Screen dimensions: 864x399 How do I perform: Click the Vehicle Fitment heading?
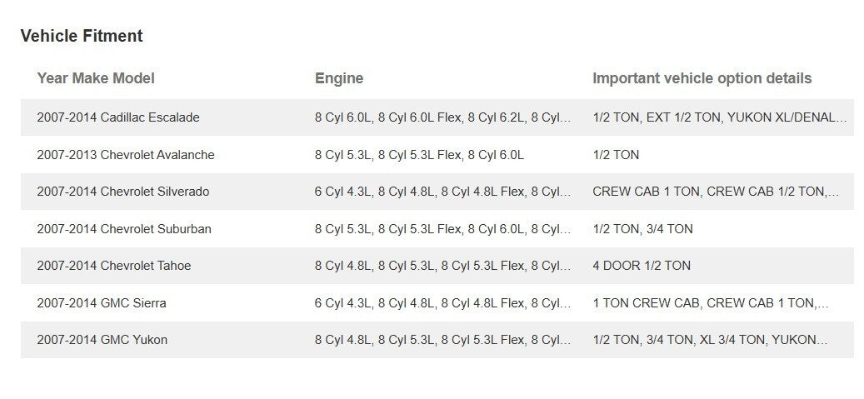click(82, 36)
